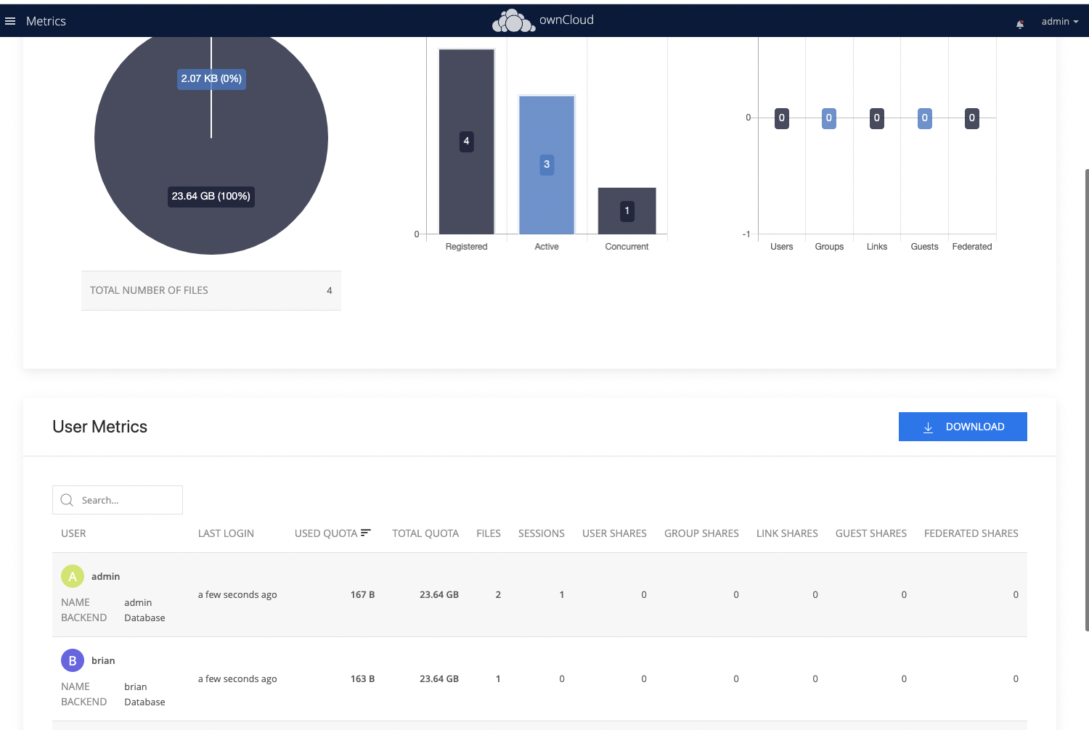Screen dimensions: 1089x730
Task: Click the Users shares data point
Action: point(782,118)
